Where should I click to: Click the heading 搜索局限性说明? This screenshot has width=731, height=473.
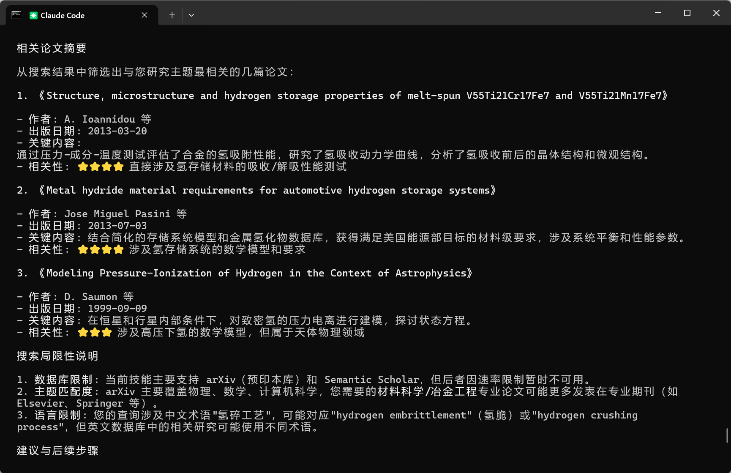[x=57, y=356]
